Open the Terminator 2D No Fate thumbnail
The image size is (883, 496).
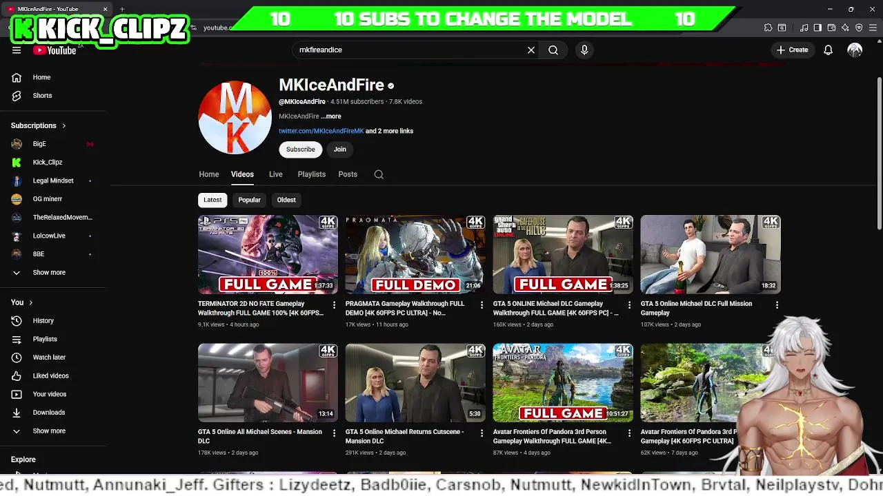[x=268, y=254]
